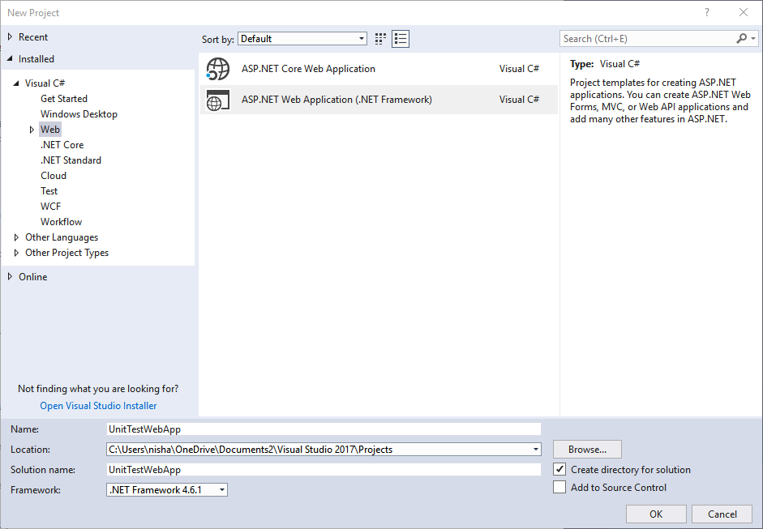Viewport: 763px width, 529px height.
Task: Open the search box dropdown arrow
Action: point(753,38)
